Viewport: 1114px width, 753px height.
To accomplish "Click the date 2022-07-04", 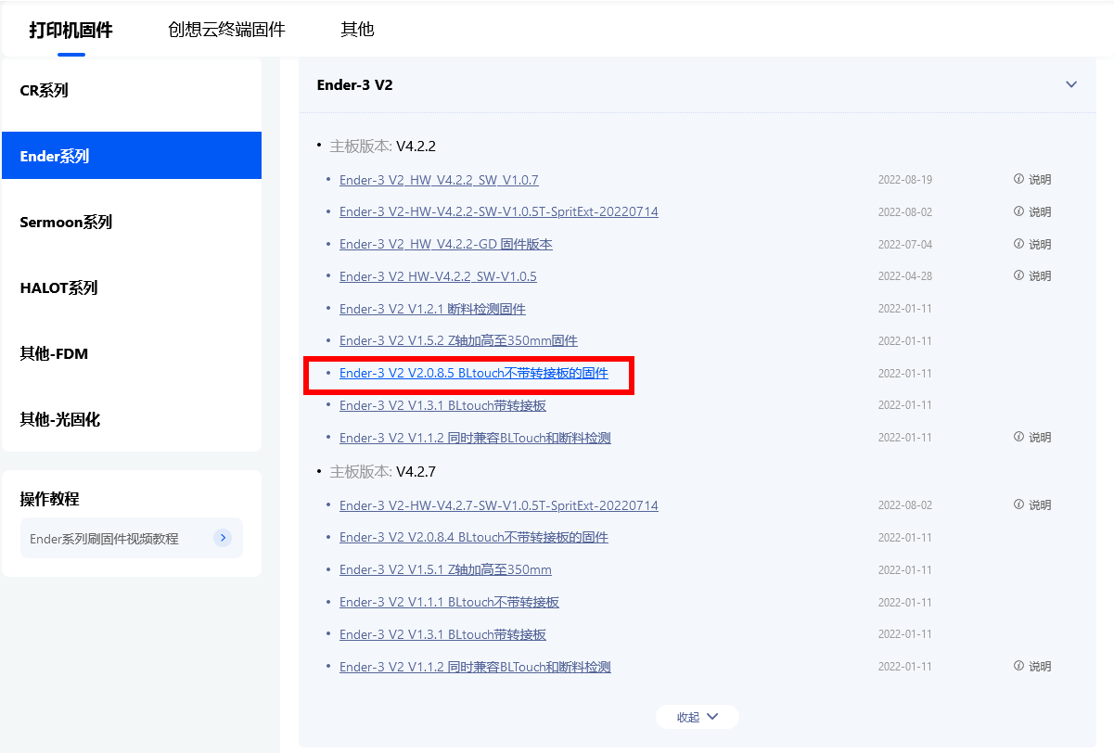I will (x=905, y=245).
